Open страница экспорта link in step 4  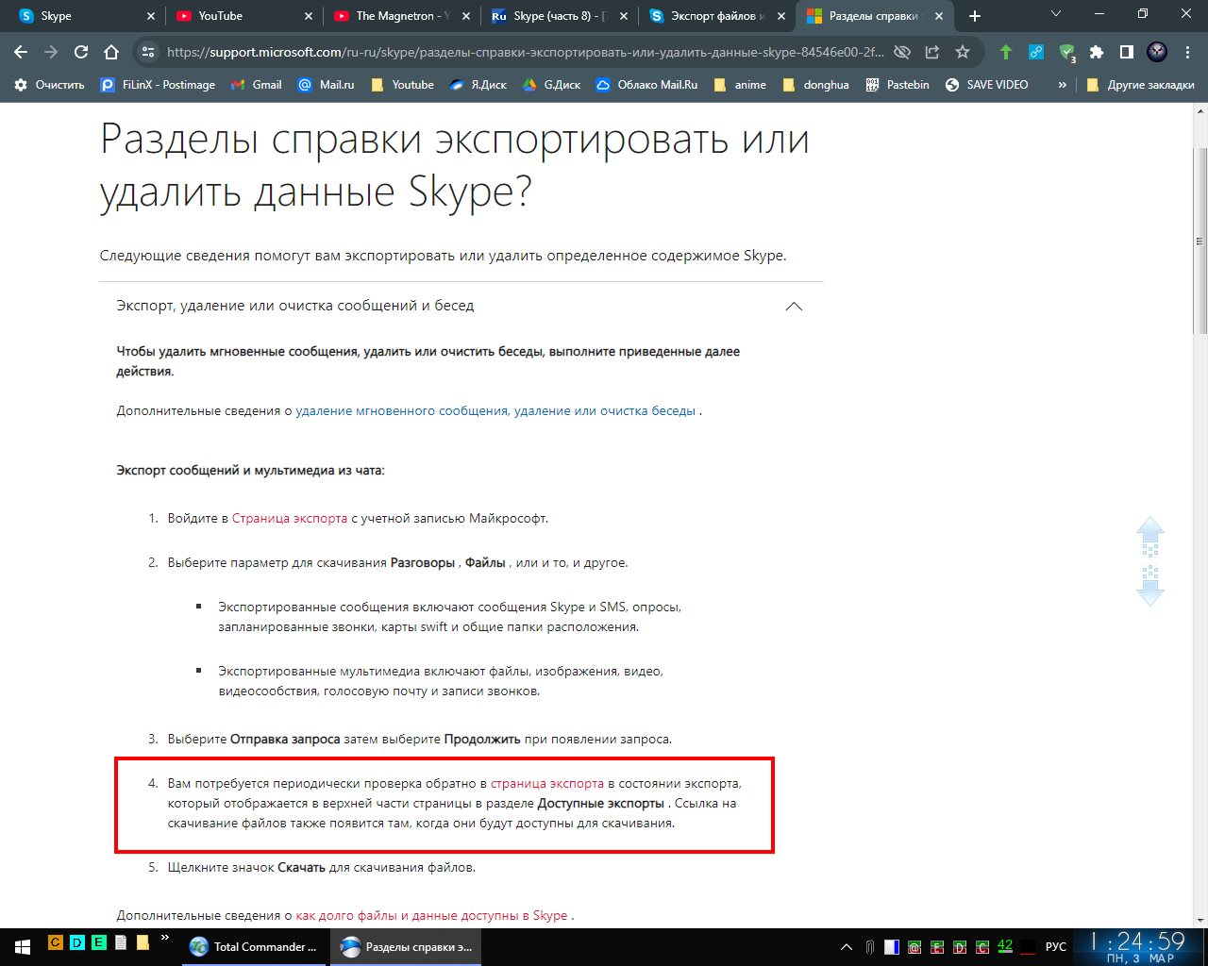547,783
